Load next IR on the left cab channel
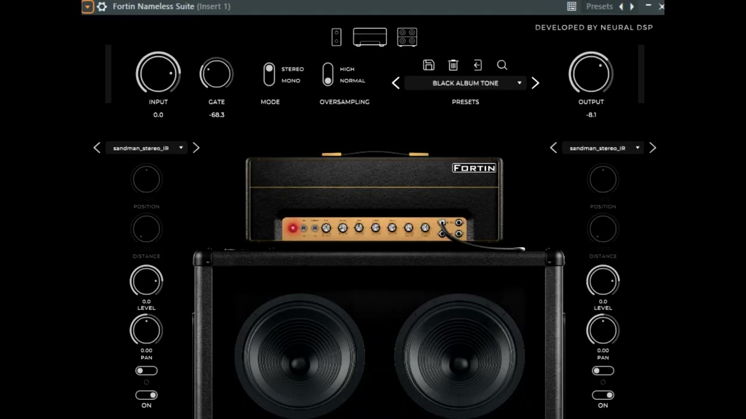 [x=196, y=148]
